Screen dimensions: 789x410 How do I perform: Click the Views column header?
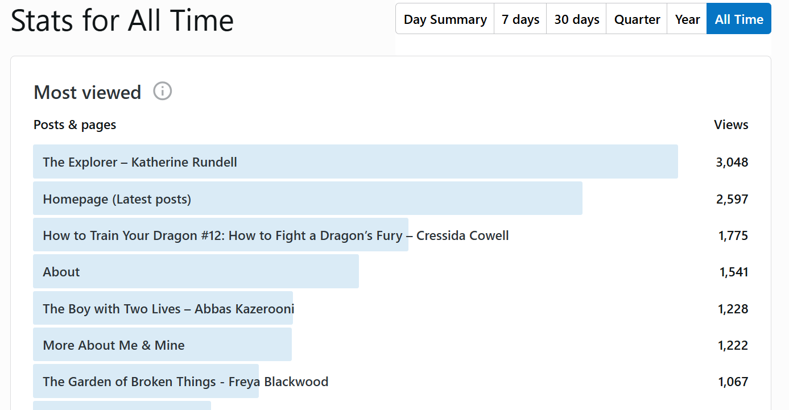pos(731,125)
